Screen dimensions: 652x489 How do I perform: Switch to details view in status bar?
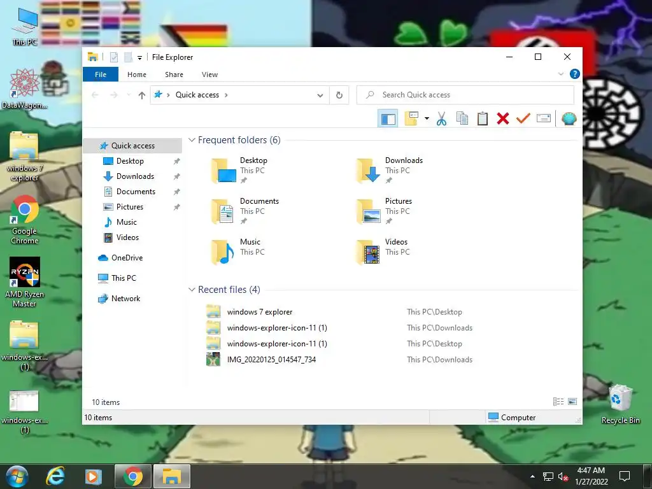coord(558,402)
